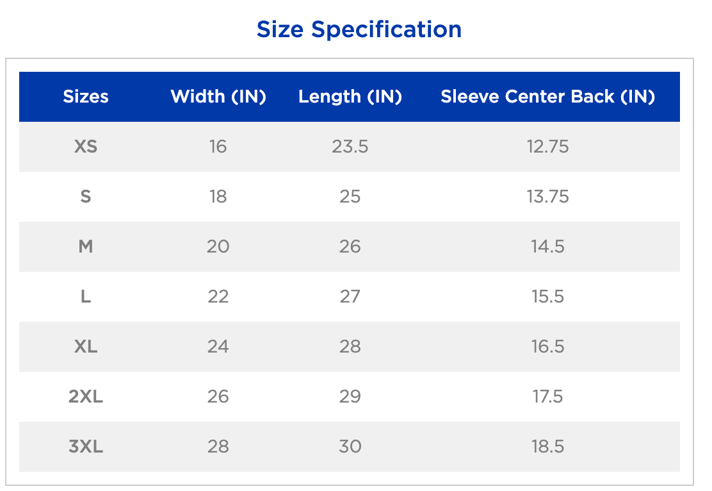Select the S size row label
This screenshot has width=712, height=491.
coord(86,197)
